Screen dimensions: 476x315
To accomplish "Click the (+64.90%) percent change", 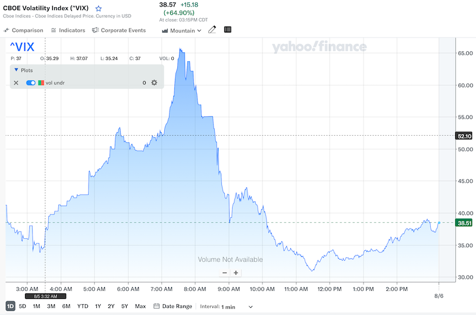I will click(179, 13).
